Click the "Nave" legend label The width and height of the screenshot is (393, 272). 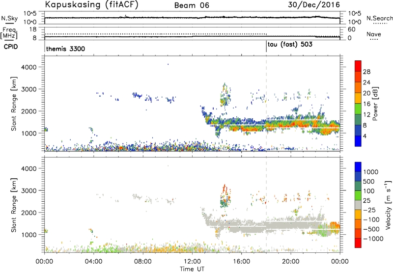(x=373, y=34)
